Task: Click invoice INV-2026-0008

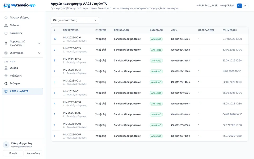Action: (x=72, y=124)
